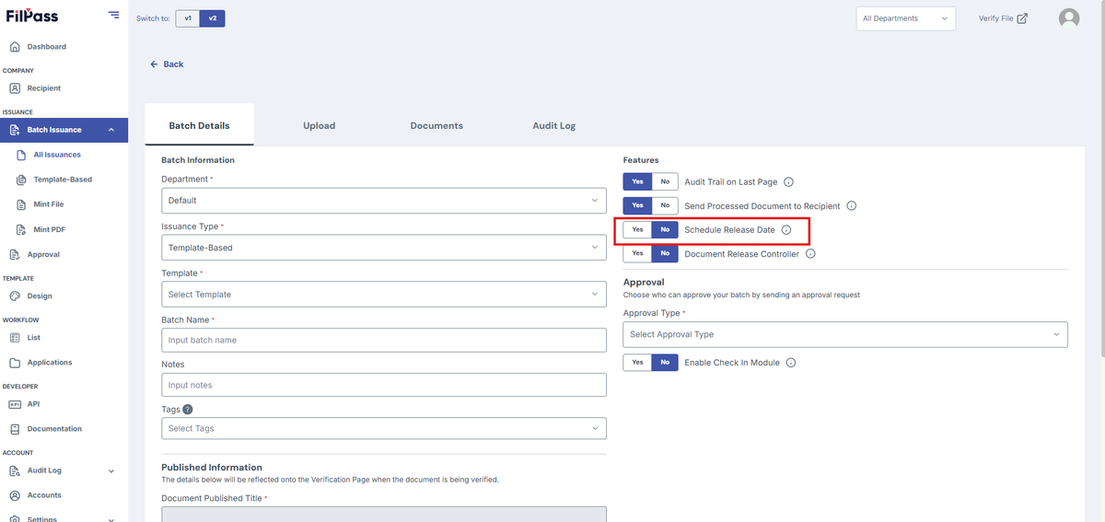Open the Select Tags dropdown
1105x522 pixels.
pos(384,428)
